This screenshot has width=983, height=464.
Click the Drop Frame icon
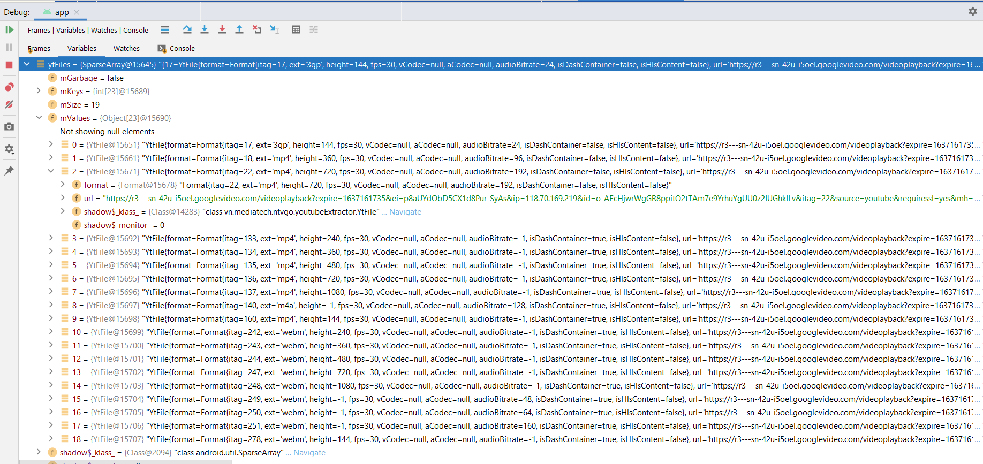click(x=257, y=30)
